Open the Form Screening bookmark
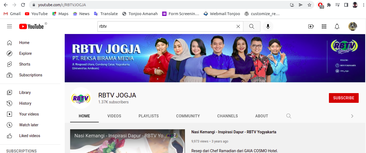This screenshot has height=153, width=366. [x=181, y=14]
